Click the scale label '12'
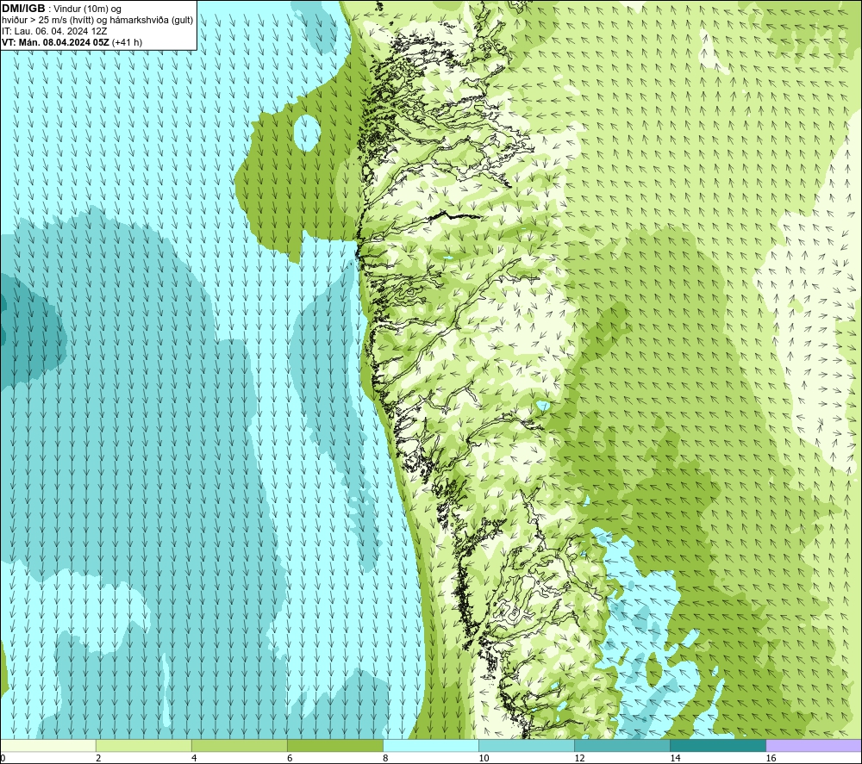Image resolution: width=862 pixels, height=764 pixels. click(579, 758)
